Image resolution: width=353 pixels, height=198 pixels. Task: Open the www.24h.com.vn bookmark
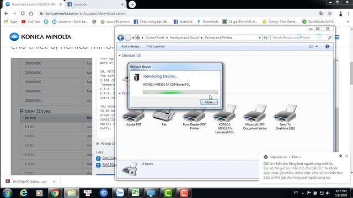(x=115, y=21)
